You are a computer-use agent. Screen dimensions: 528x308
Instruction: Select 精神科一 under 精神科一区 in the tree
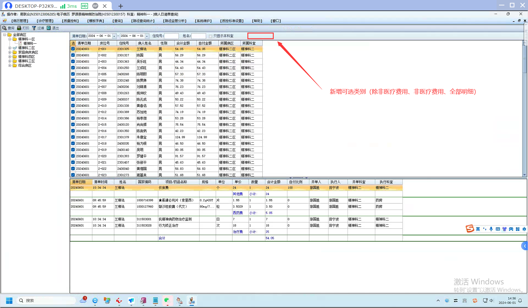coord(30,43)
